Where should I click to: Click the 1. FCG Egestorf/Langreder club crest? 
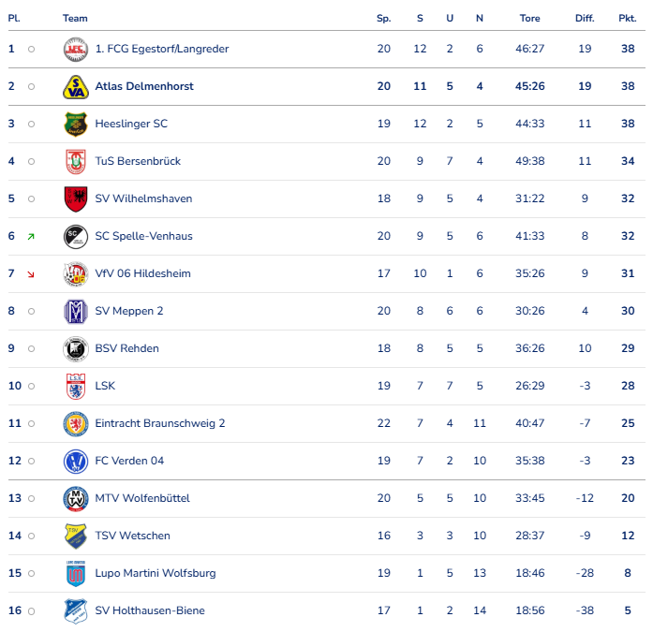[75, 49]
